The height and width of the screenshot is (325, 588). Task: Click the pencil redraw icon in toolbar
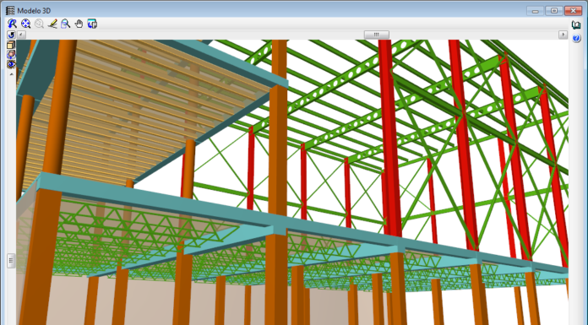click(x=52, y=24)
